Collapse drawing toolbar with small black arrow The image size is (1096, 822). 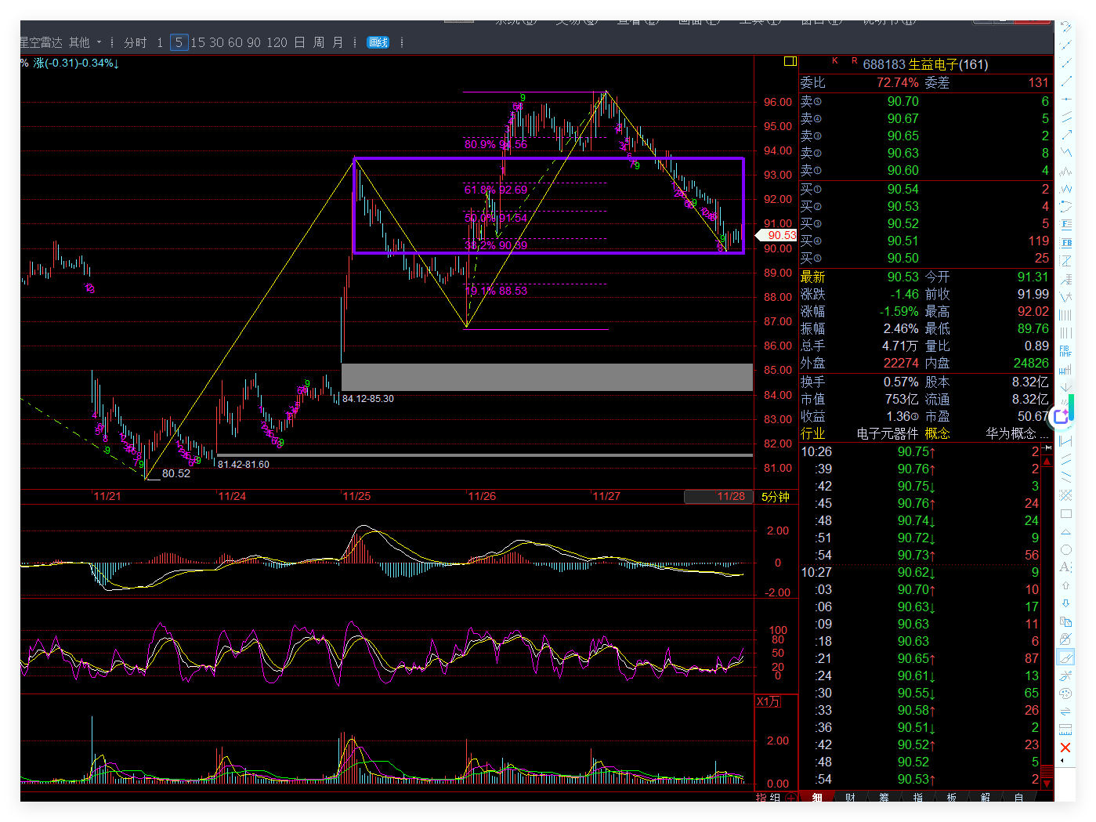1063,761
